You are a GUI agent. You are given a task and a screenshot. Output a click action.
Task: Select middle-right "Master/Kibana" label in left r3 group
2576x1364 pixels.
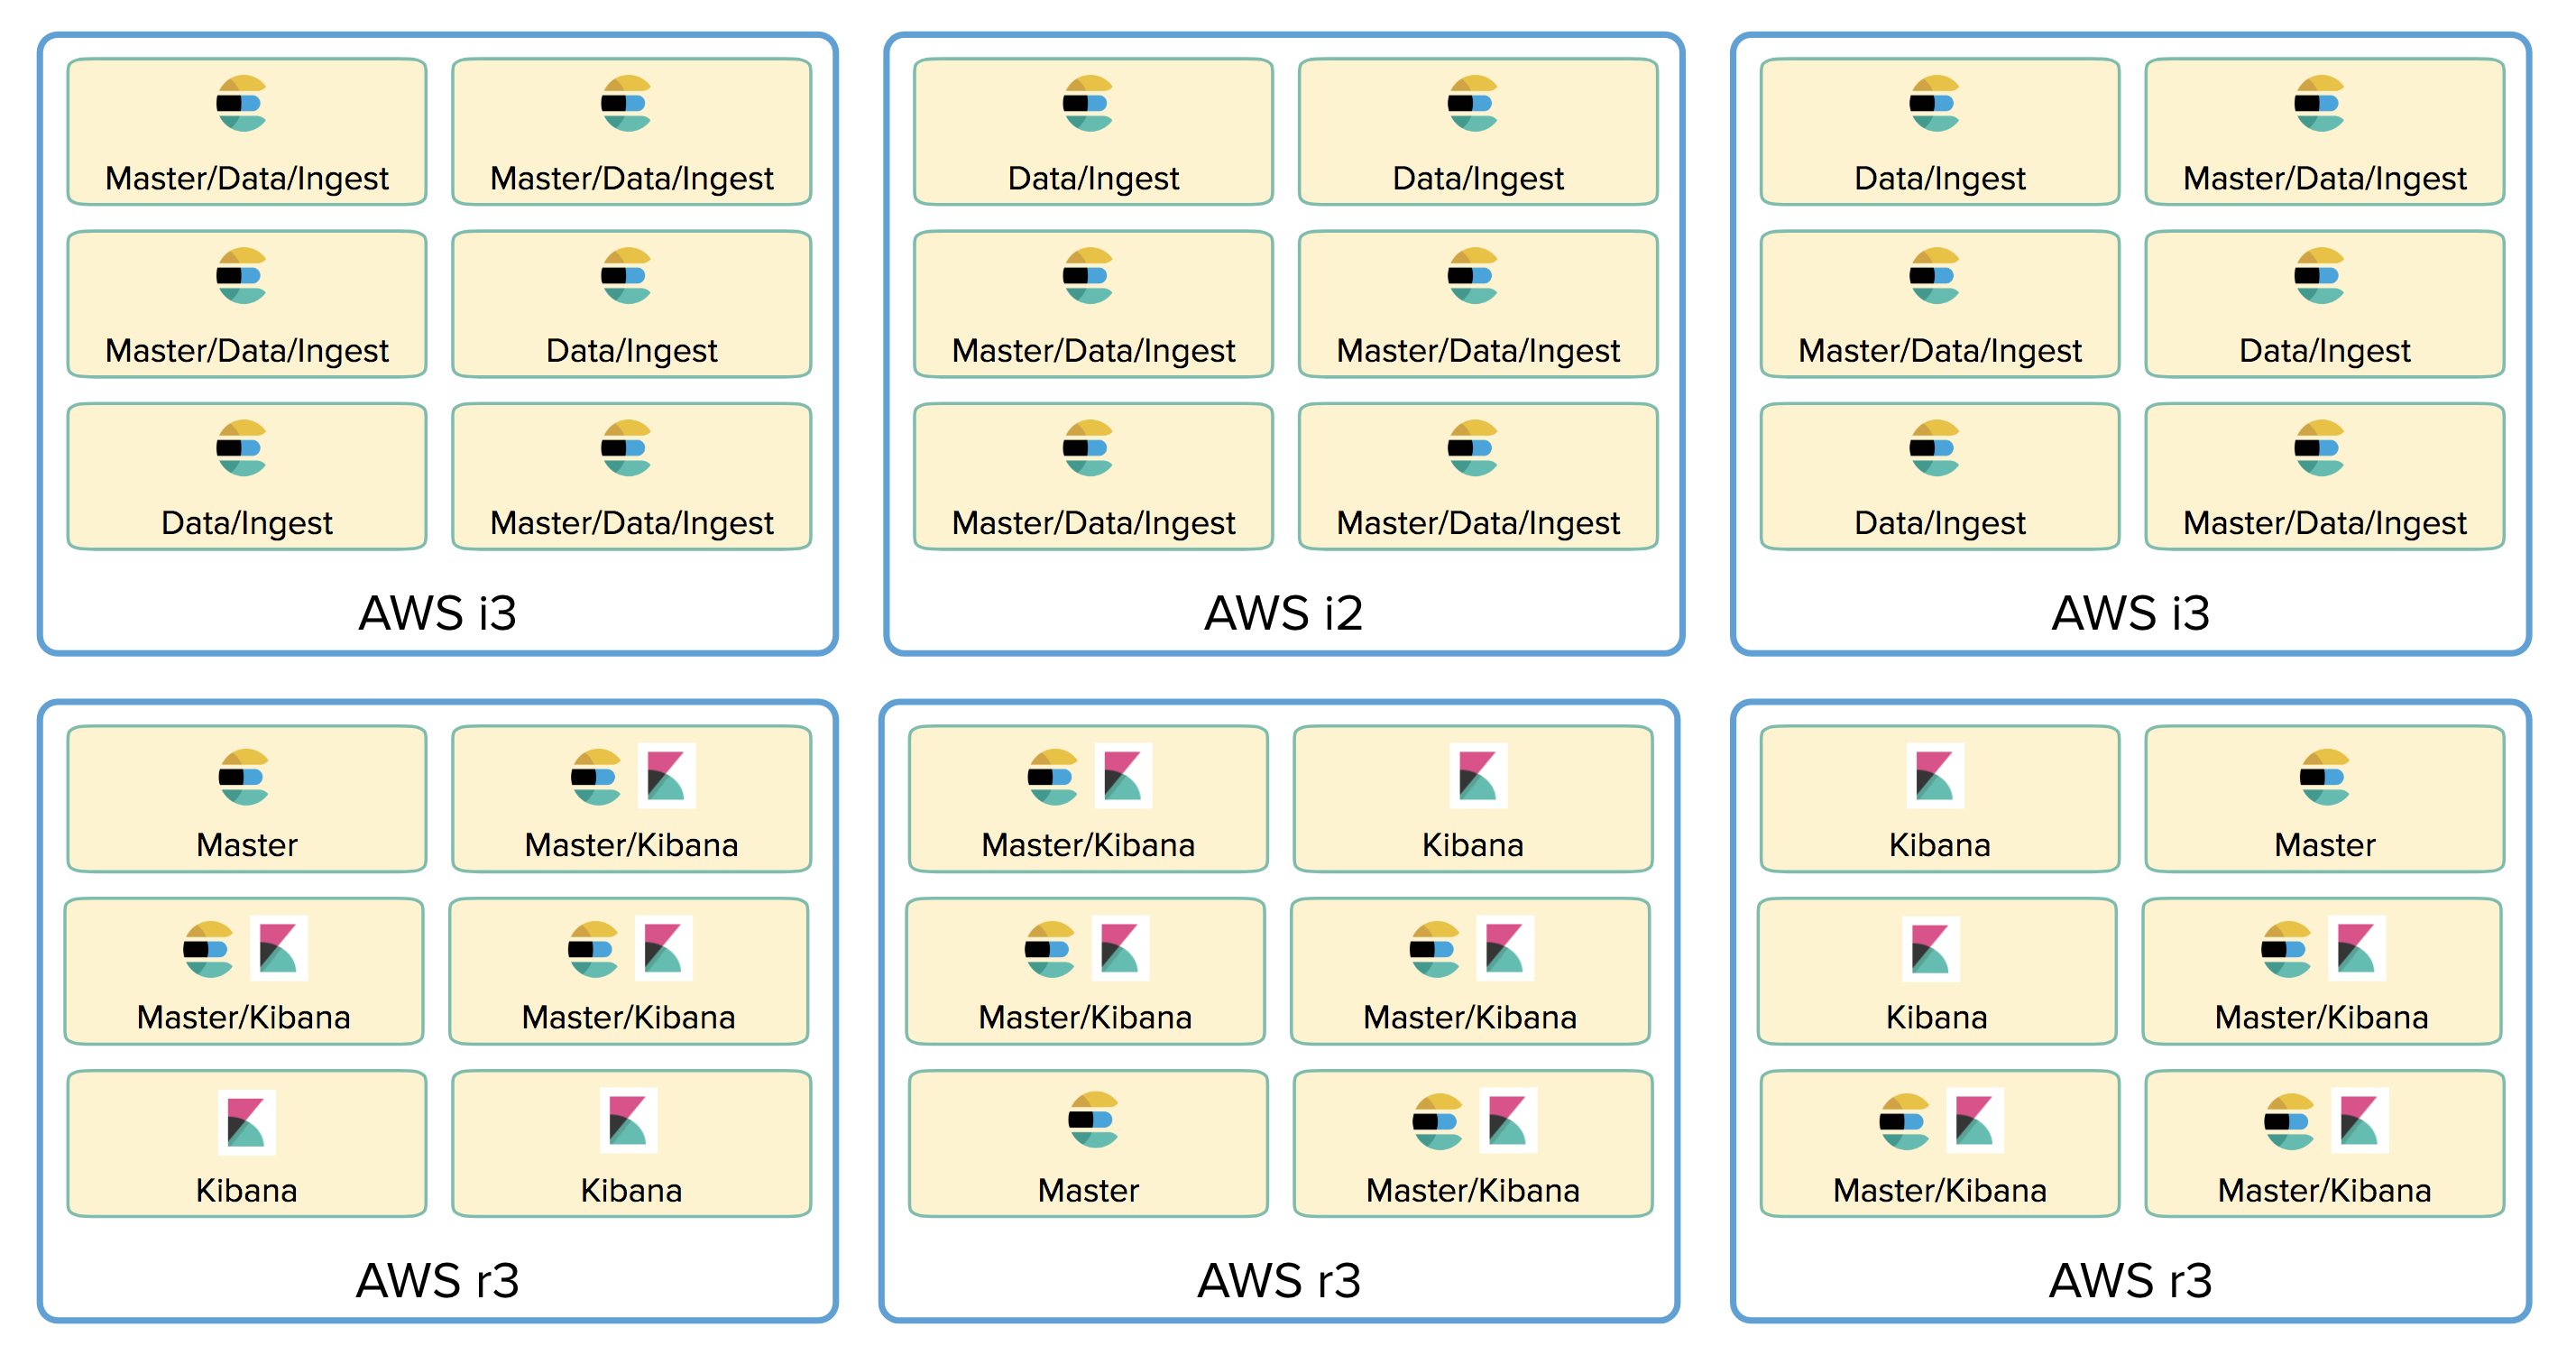[x=629, y=1017]
